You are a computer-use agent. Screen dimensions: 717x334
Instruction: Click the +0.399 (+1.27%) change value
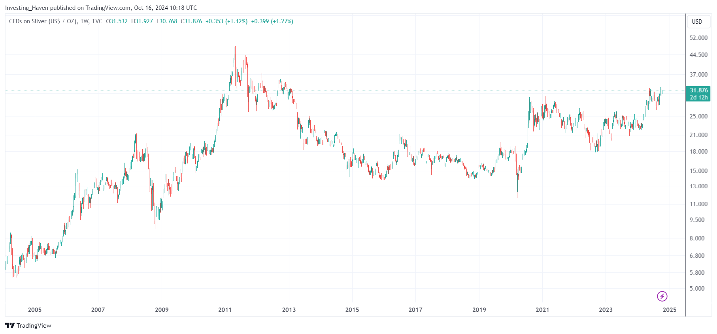click(x=272, y=21)
